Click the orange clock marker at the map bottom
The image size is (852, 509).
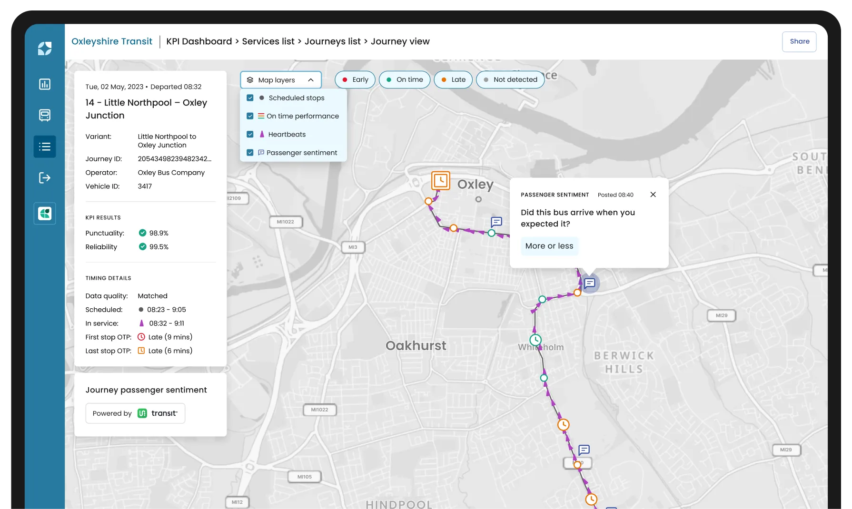tap(591, 499)
